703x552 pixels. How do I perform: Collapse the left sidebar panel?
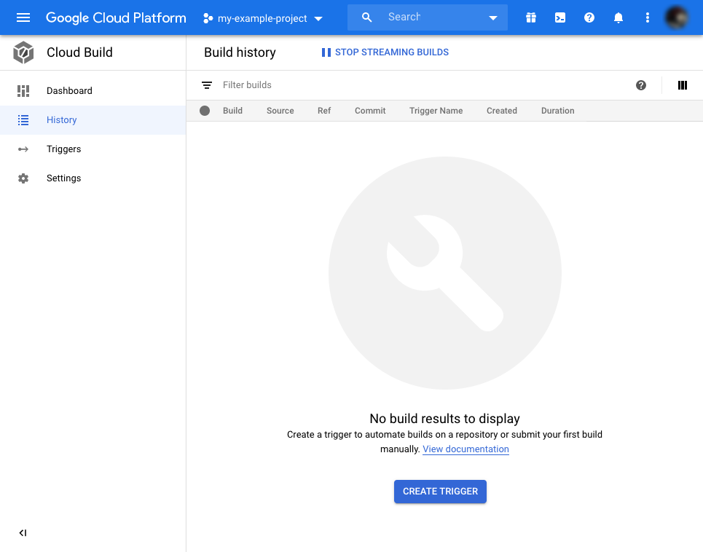point(23,533)
